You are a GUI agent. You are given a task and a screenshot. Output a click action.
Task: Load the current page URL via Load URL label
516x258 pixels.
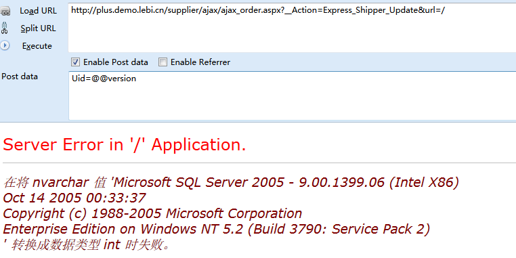click(x=38, y=11)
